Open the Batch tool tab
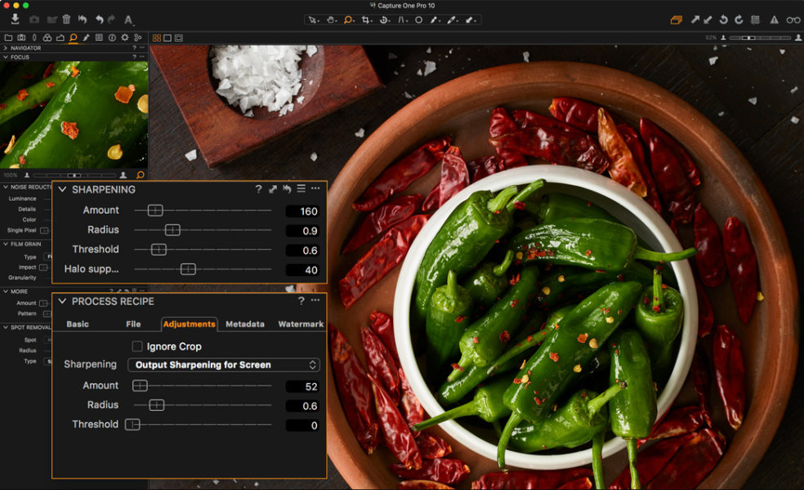Image resolution: width=804 pixels, height=490 pixels. tap(137, 38)
